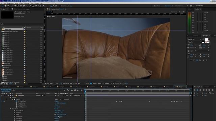Image resolution: width=216 pixels, height=121 pixels.
Task: Click the timeline current timecode 0:00:00:00
Action: point(6,90)
